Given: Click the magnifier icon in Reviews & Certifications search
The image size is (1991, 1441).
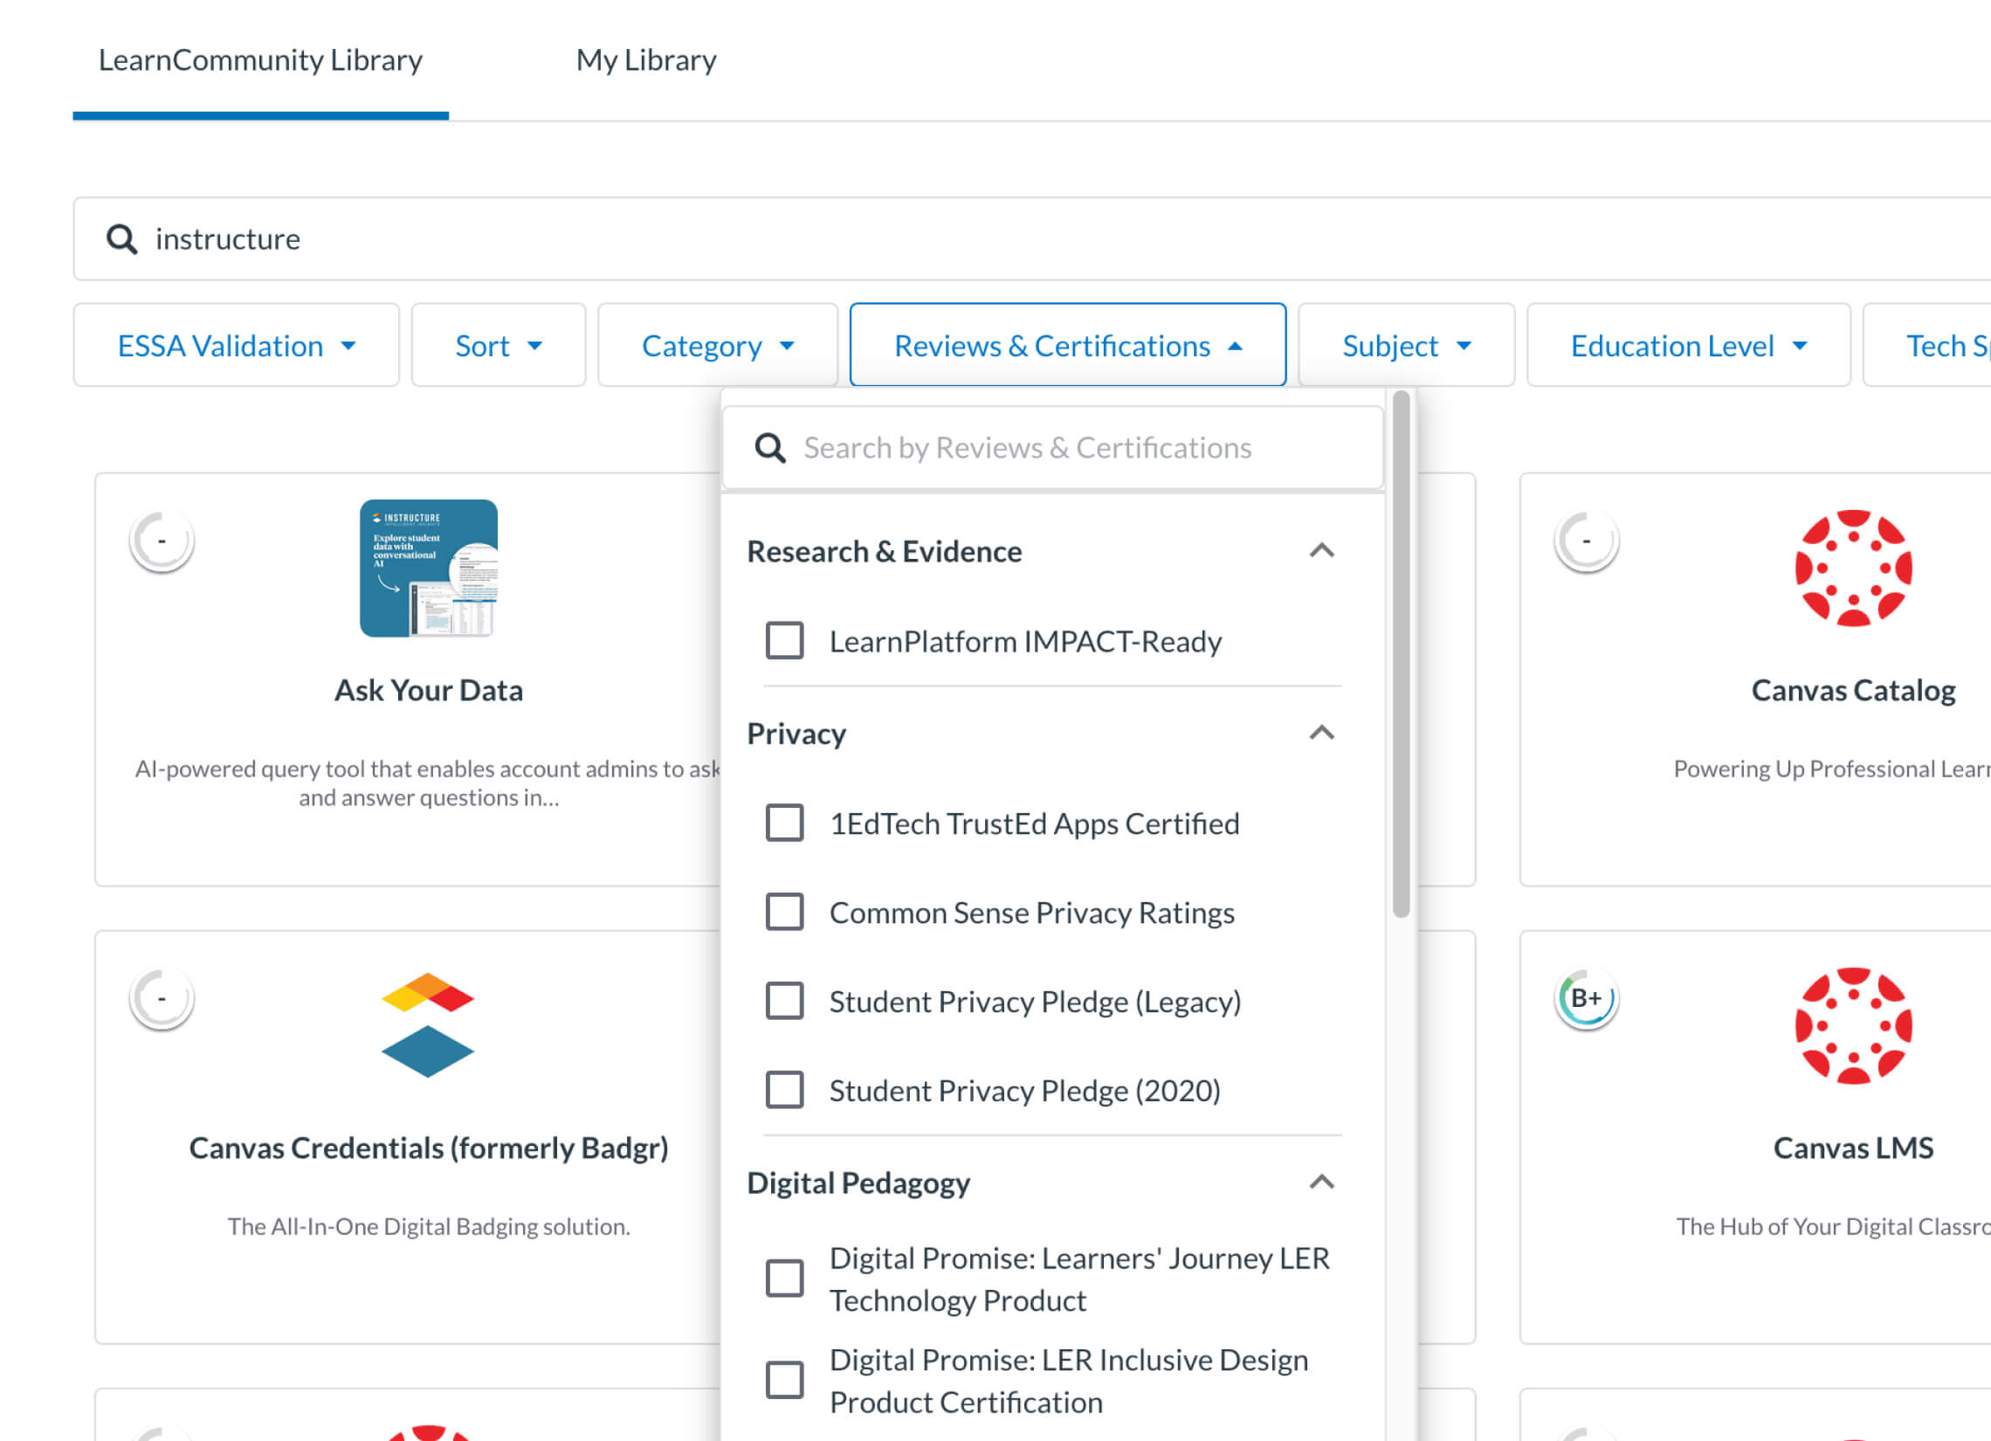Looking at the screenshot, I should tap(770, 448).
